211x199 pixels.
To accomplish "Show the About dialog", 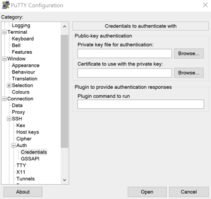I will [23, 192].
